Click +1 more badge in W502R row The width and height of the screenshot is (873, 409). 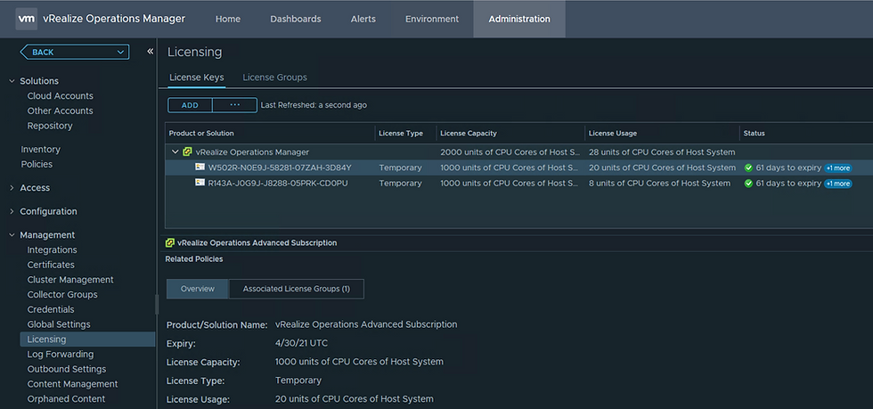[x=838, y=168]
